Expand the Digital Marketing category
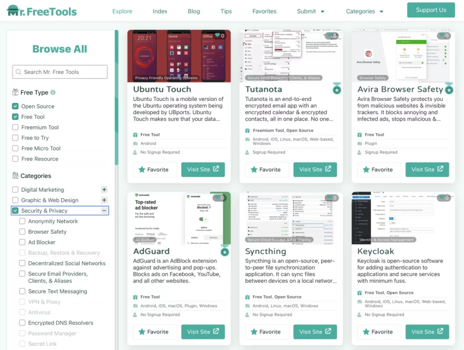This screenshot has height=350, width=464. [104, 189]
